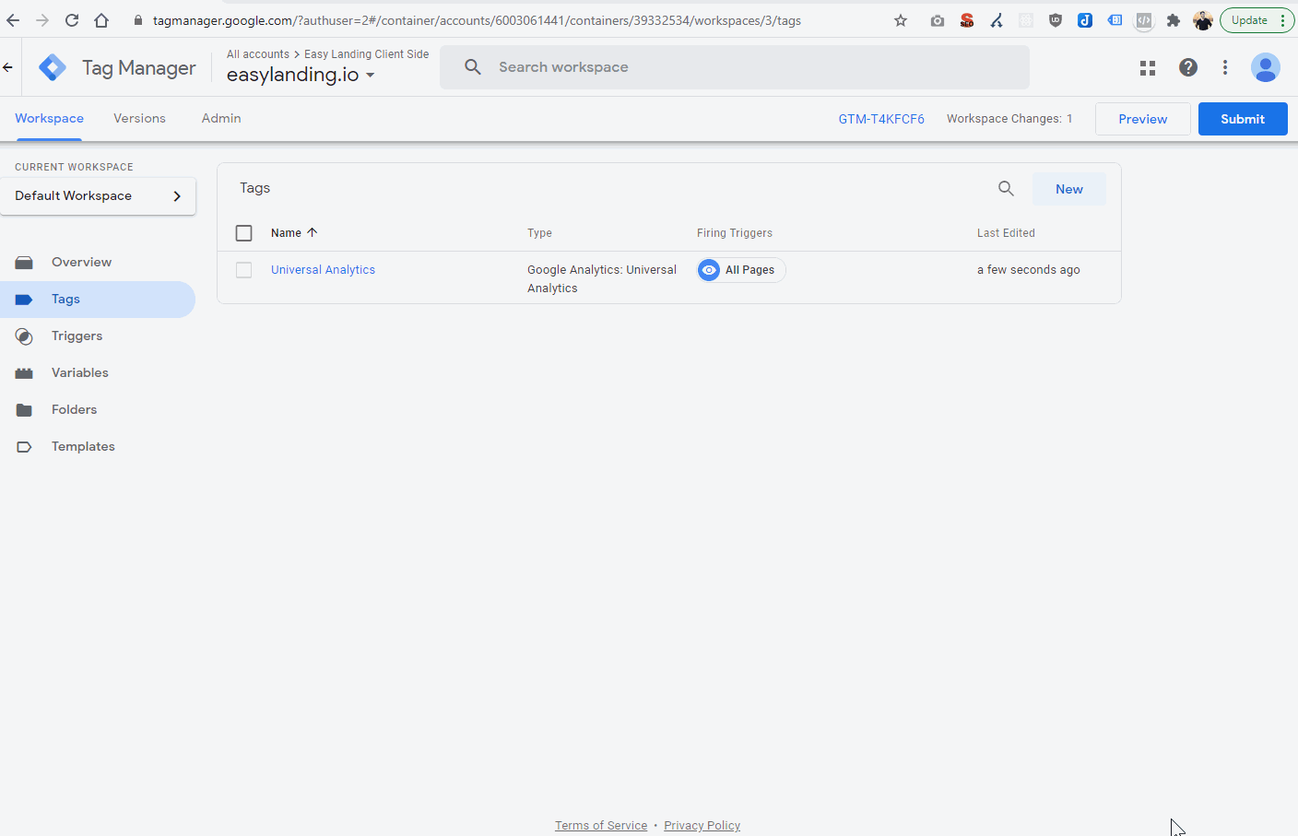This screenshot has height=836, width=1298.
Task: Click the GTM-T4KFCF6 container ID
Action: (x=881, y=119)
